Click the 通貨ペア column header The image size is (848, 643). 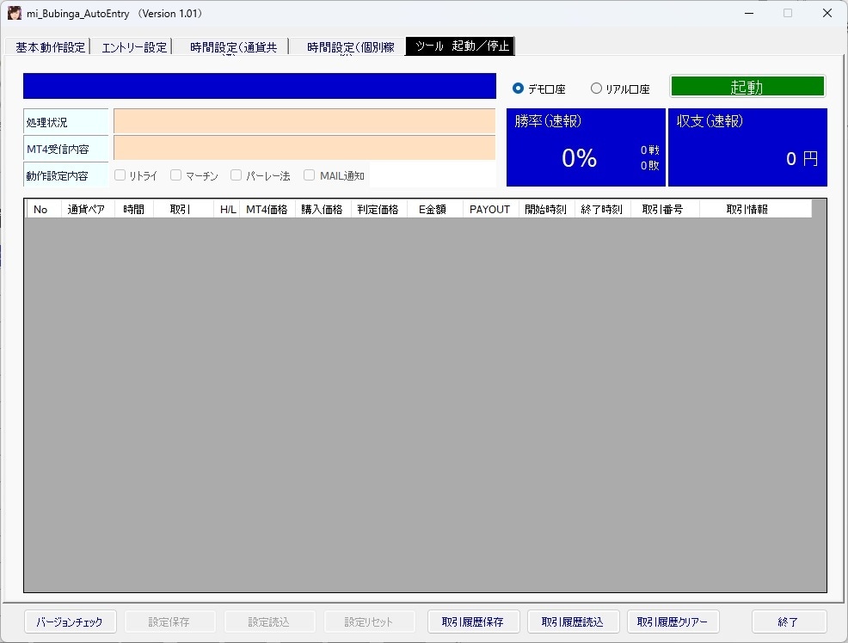[86, 209]
